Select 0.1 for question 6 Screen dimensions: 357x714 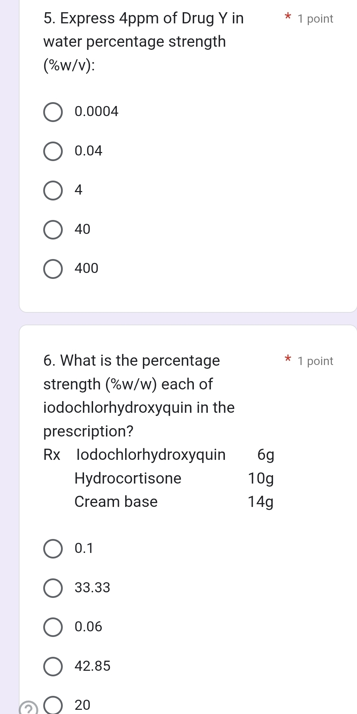(x=53, y=549)
